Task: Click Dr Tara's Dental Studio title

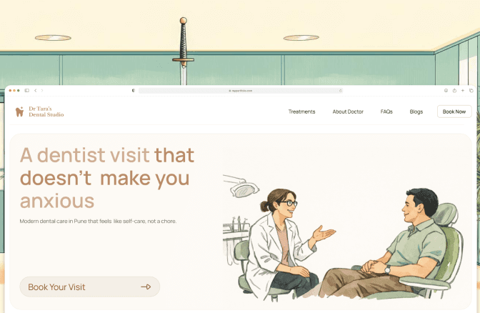Action: (46, 111)
